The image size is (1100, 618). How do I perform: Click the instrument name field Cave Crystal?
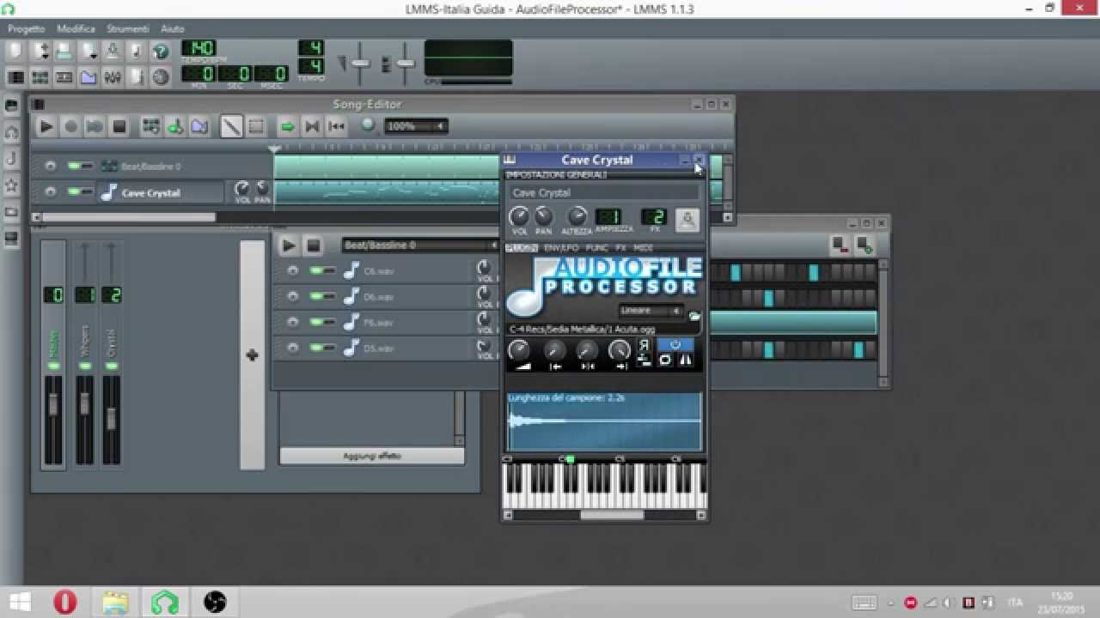tap(604, 193)
